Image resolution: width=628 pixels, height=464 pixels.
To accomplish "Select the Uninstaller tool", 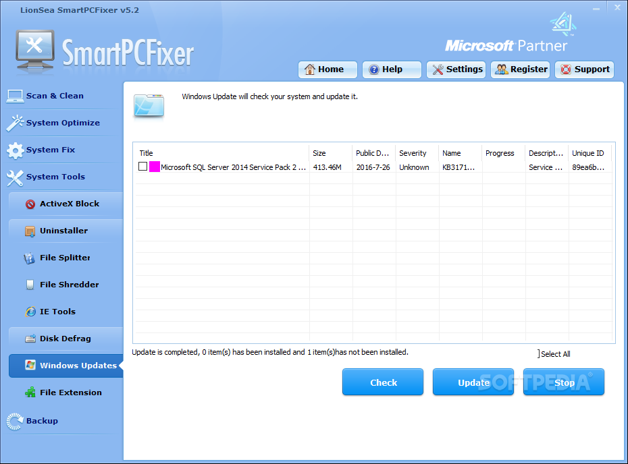I will coord(66,231).
